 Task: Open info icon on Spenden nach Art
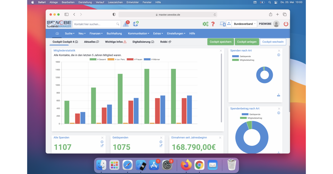click(279, 55)
